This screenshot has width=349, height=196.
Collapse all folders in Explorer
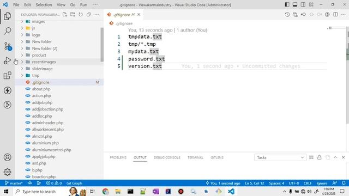(x=88, y=15)
